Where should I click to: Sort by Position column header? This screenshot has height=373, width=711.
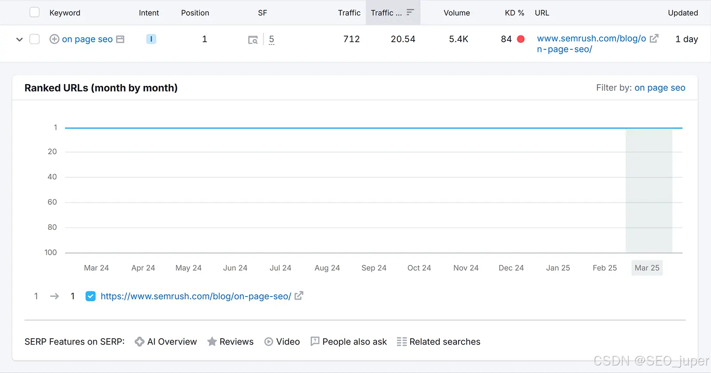195,13
